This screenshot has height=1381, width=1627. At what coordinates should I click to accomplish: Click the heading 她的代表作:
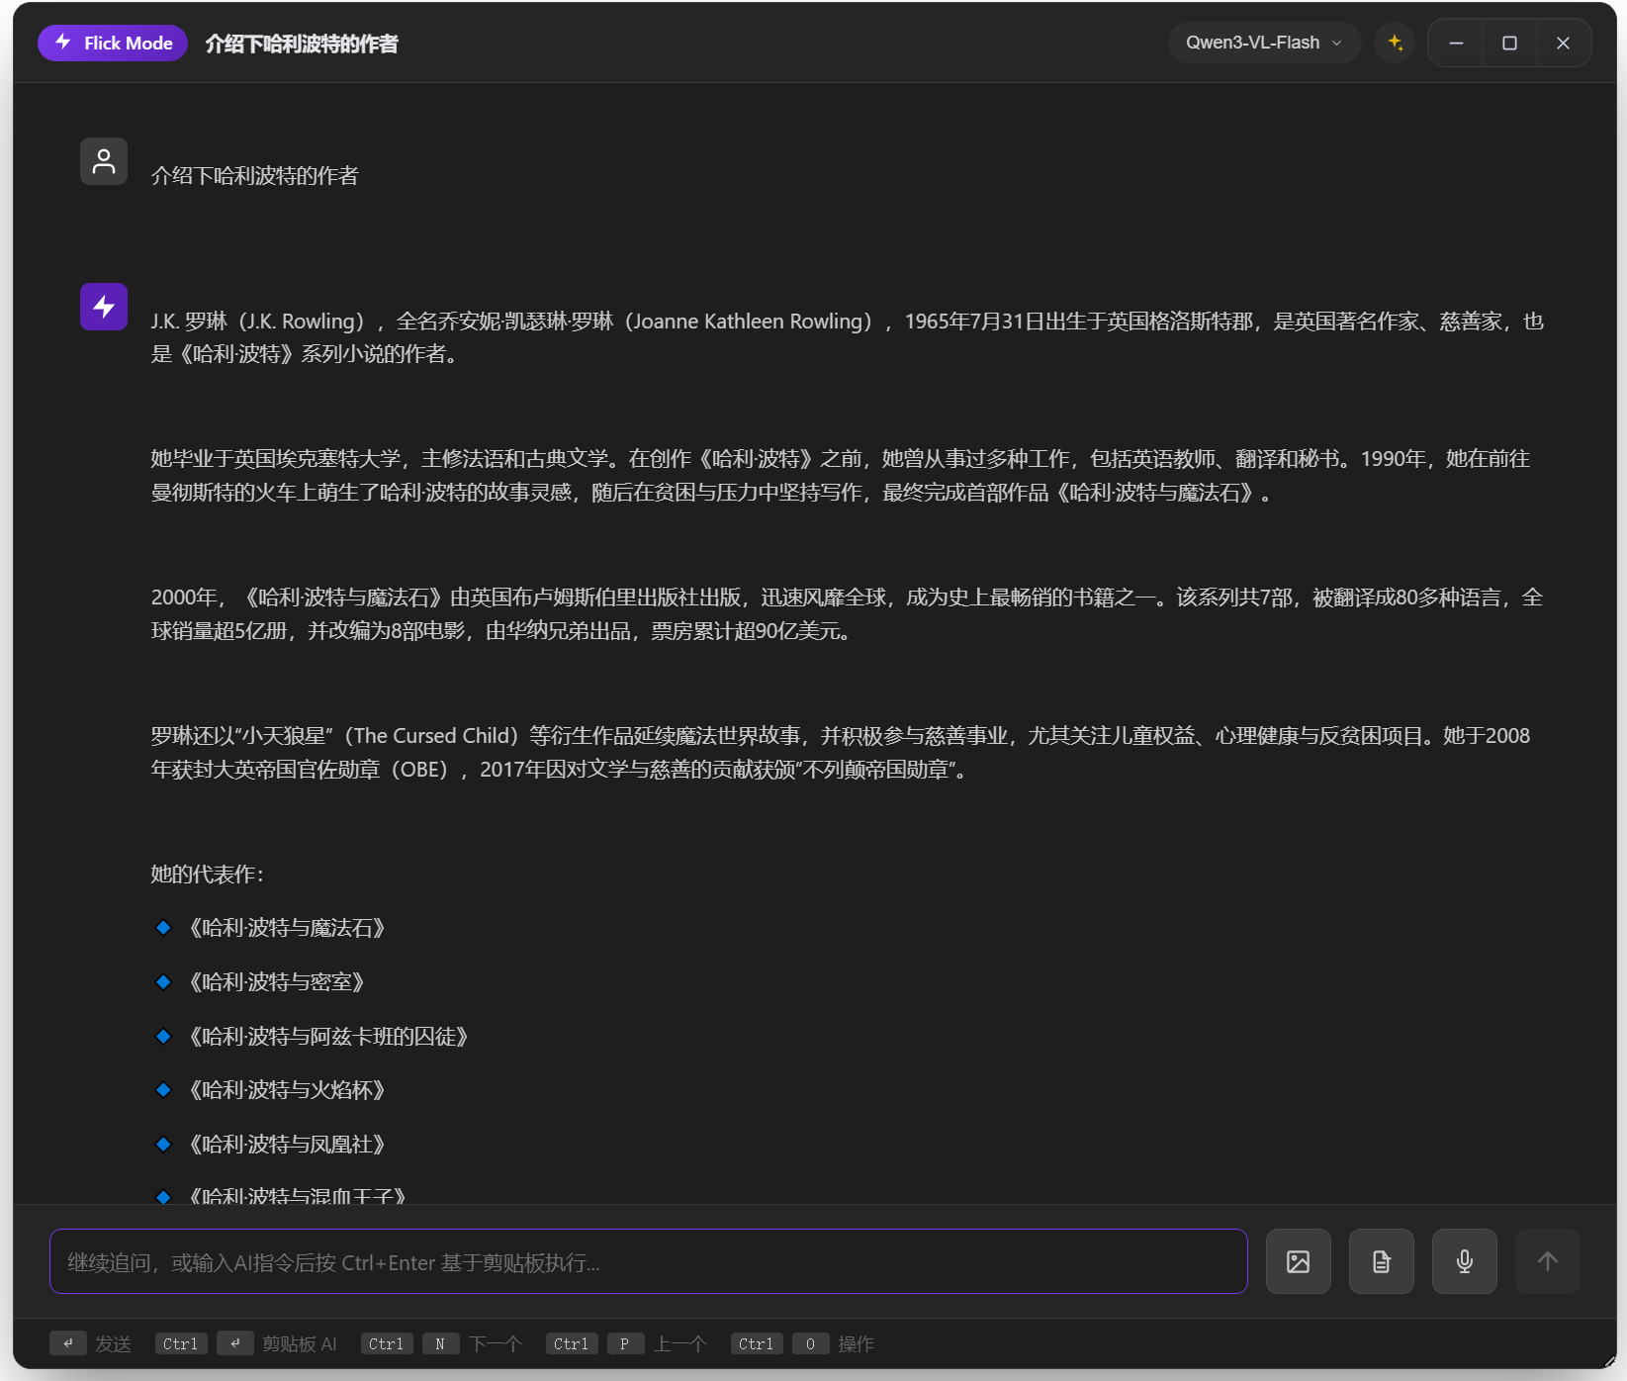point(208,875)
